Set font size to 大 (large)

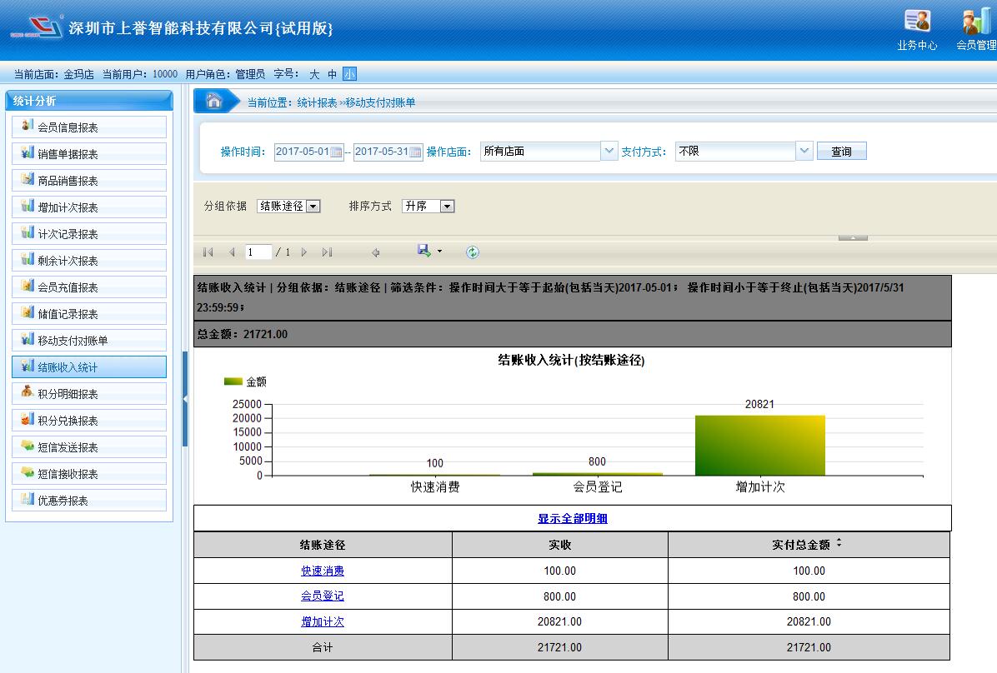point(314,74)
